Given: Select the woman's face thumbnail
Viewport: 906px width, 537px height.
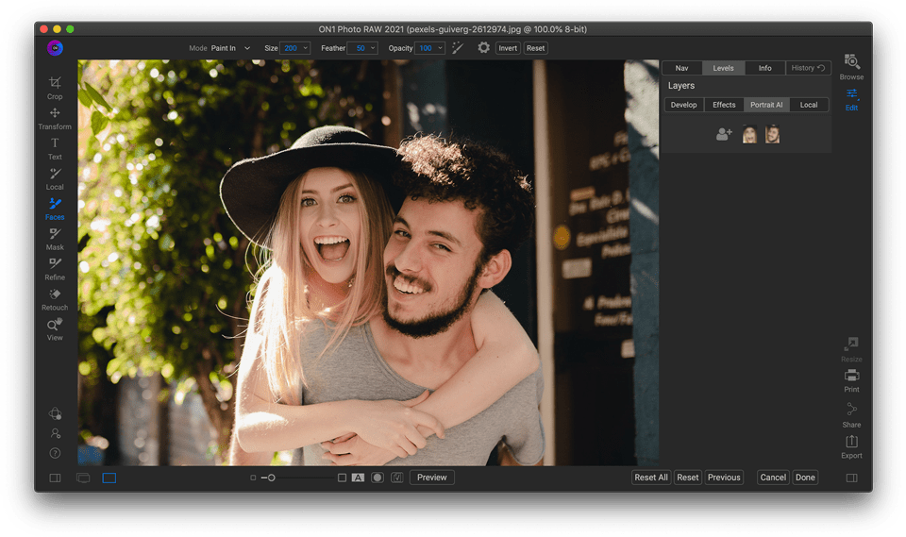Looking at the screenshot, I should pos(749,134).
